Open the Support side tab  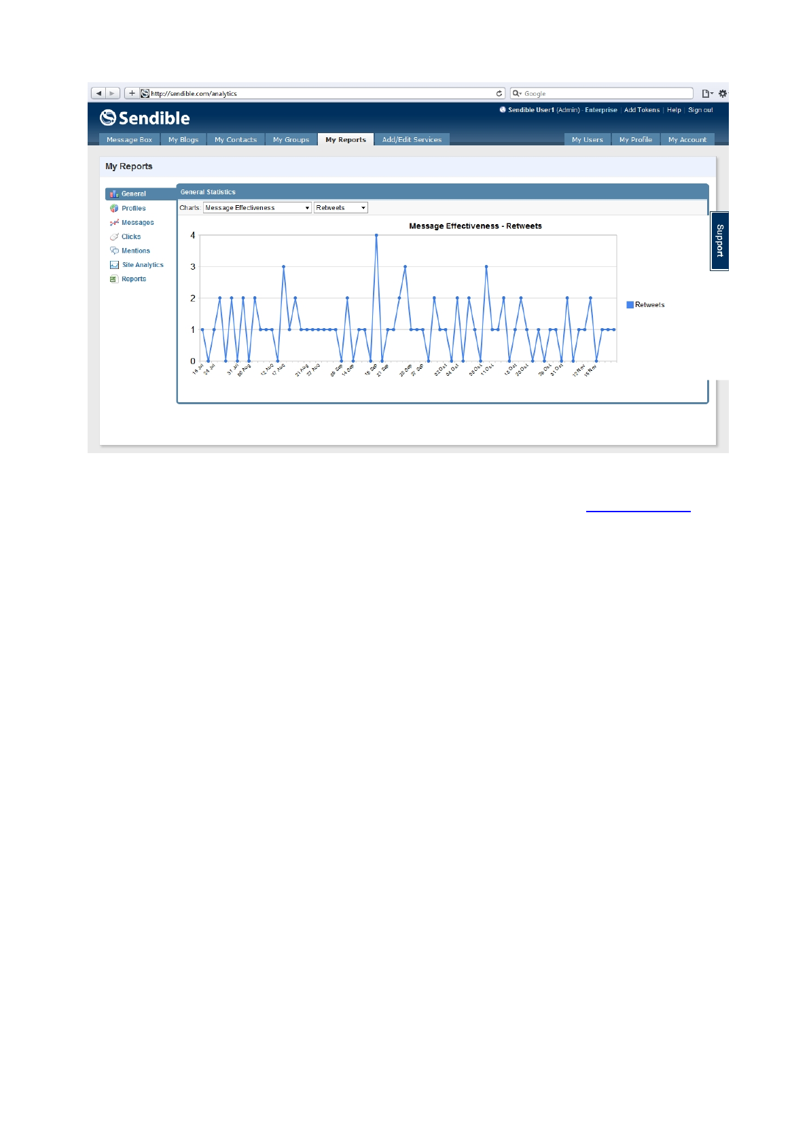pos(720,241)
